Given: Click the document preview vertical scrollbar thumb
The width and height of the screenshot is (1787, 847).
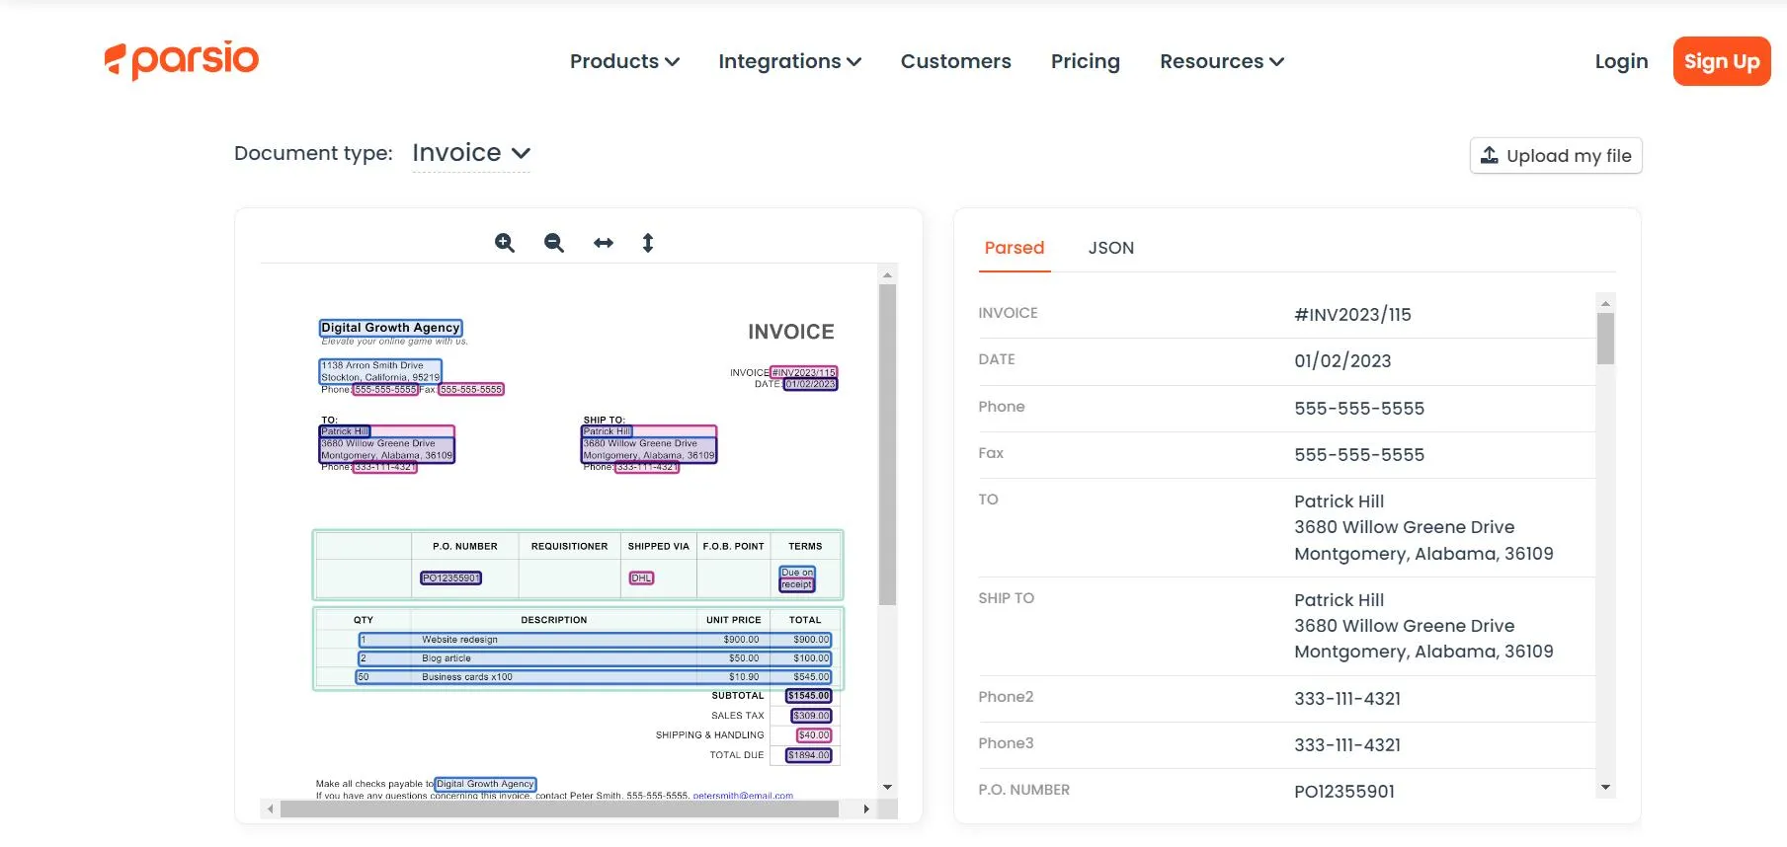Looking at the screenshot, I should pos(887,444).
